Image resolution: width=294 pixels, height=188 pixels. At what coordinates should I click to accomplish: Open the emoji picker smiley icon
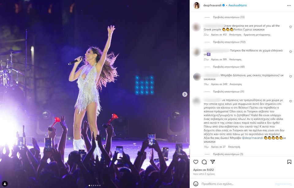(196, 184)
